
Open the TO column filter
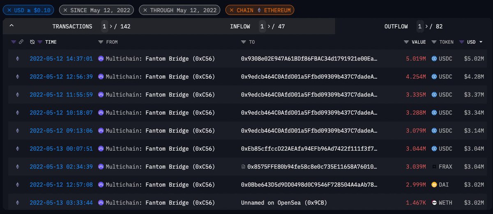(244, 42)
